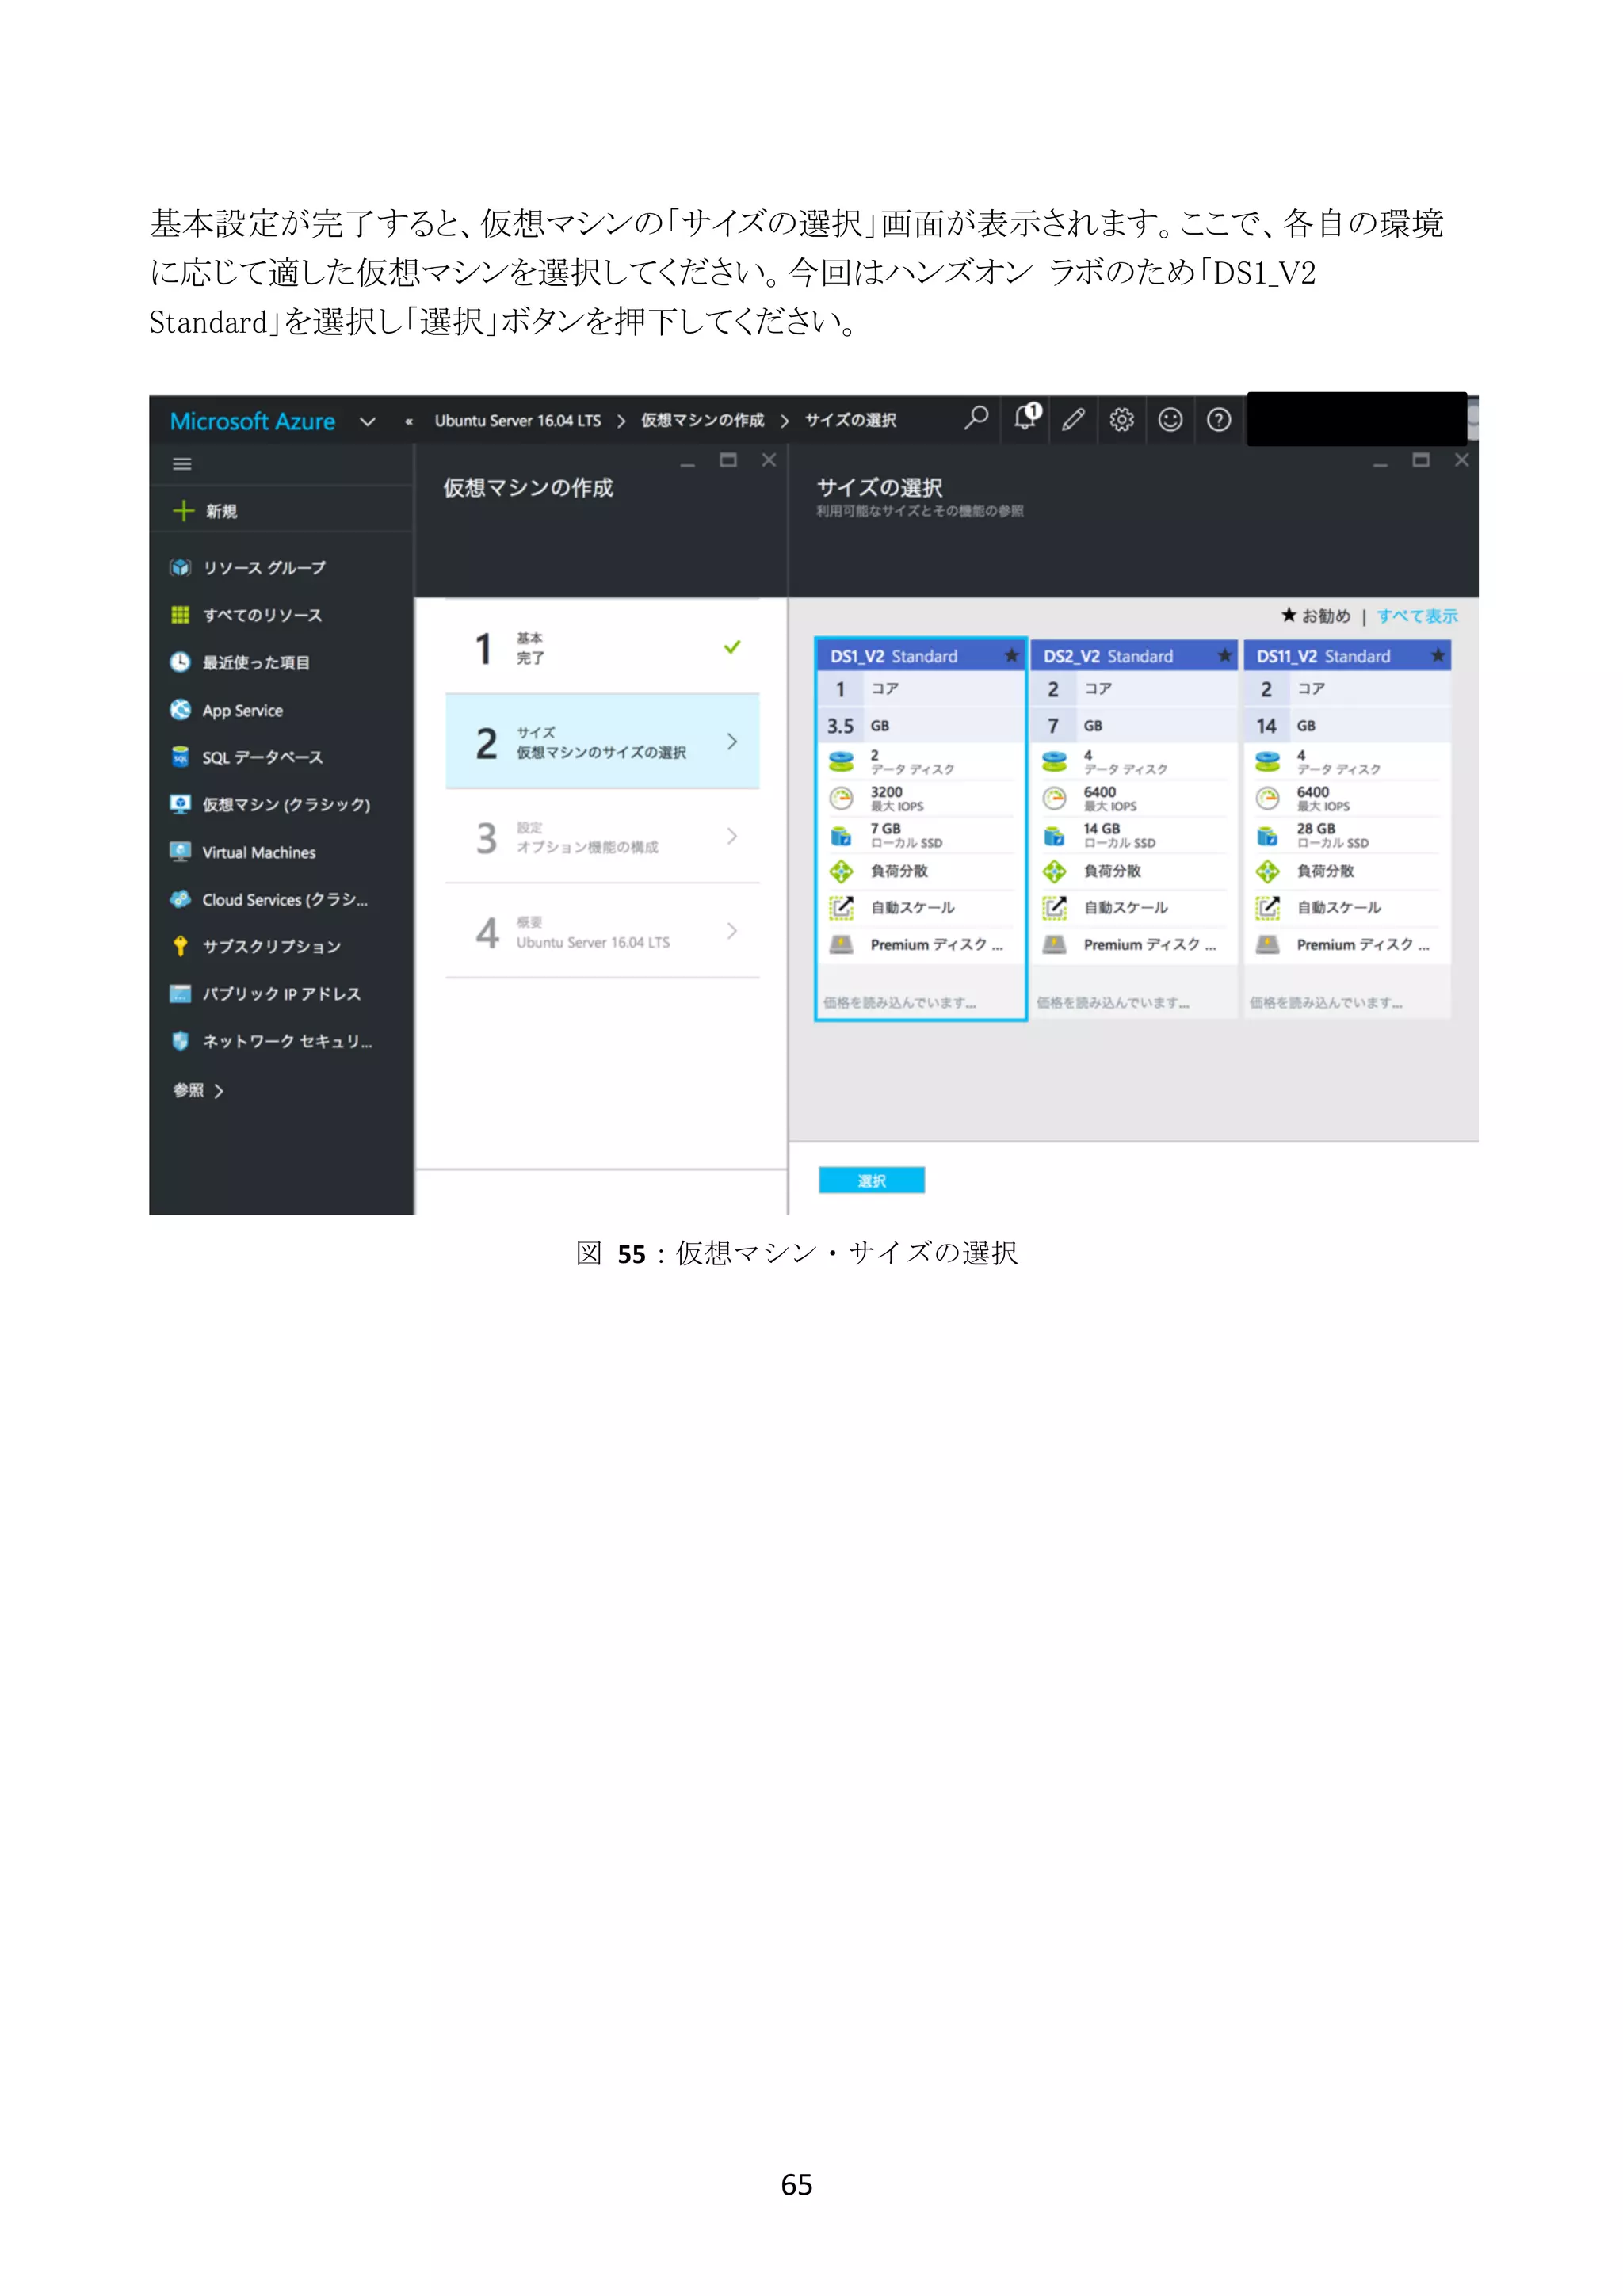Click the smiley feedback icon
The image size is (1623, 2296).
tap(1170, 420)
